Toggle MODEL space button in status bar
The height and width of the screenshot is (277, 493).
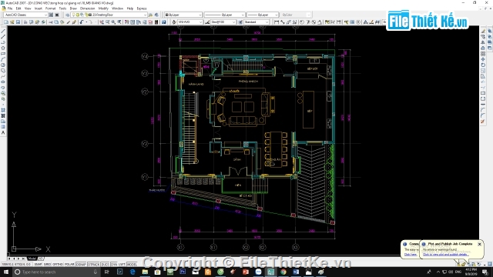pyautogui.click(x=132, y=265)
